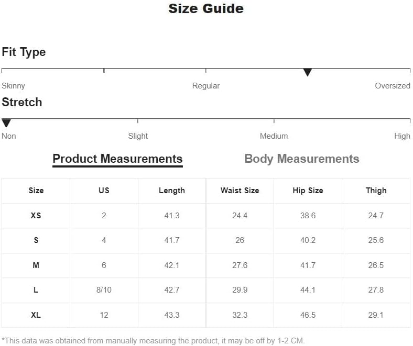The image size is (413, 346).
Task: Click the Slight label on Stretch scale
Action: [138, 136]
